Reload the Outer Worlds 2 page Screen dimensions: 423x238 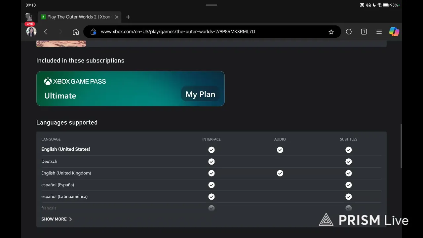click(x=349, y=32)
